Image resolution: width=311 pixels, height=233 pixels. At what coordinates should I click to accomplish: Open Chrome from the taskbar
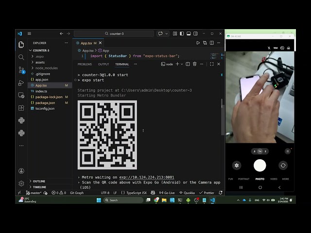[x=156, y=200]
